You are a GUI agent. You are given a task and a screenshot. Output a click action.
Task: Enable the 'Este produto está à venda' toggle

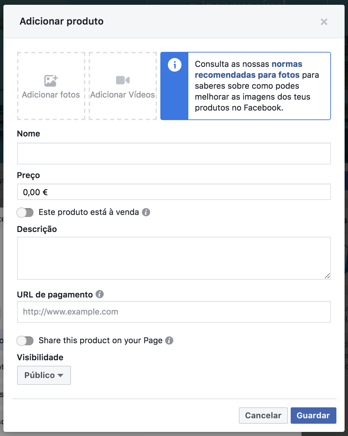click(x=25, y=212)
